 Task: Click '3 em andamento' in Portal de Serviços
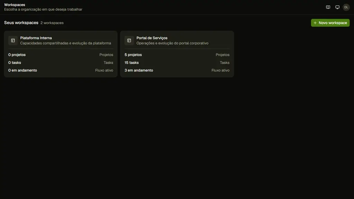[139, 70]
